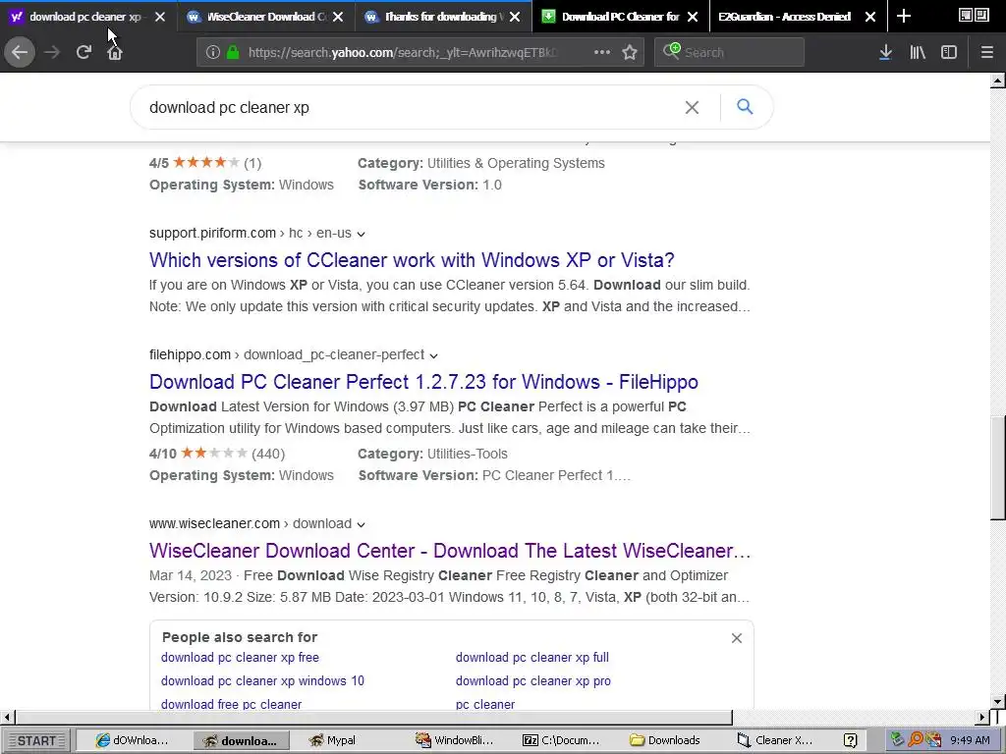Expand the support.piriform.com result dropdown arrow
The image size is (1006, 754).
pos(362,234)
